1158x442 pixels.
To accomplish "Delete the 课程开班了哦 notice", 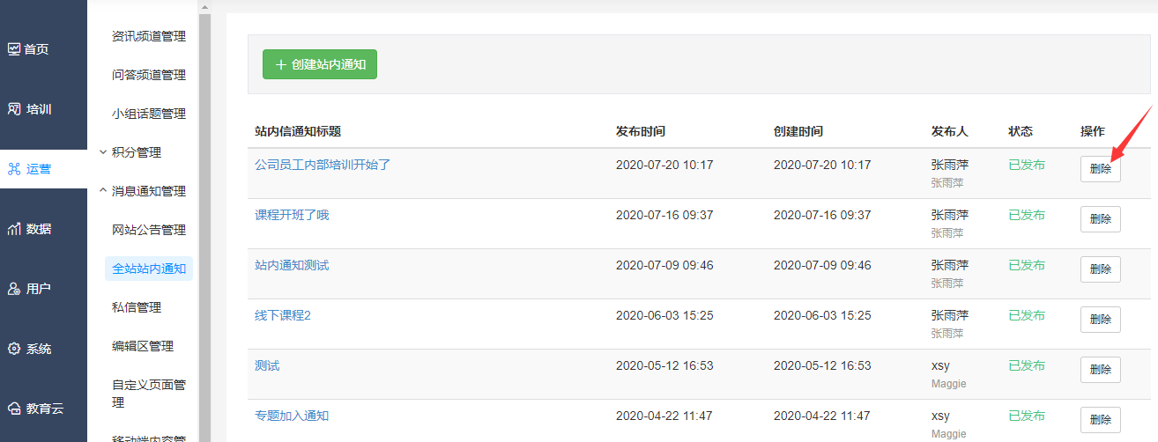I will [x=1101, y=219].
